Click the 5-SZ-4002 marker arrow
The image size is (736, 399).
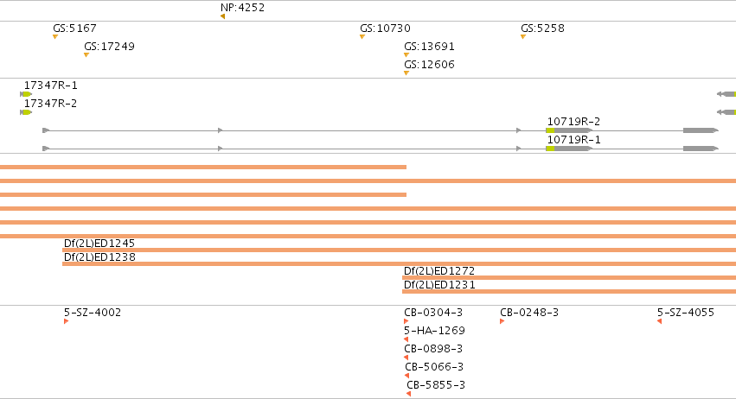point(67,321)
